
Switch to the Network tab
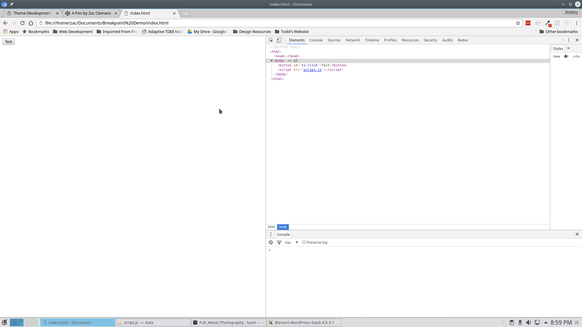point(353,40)
